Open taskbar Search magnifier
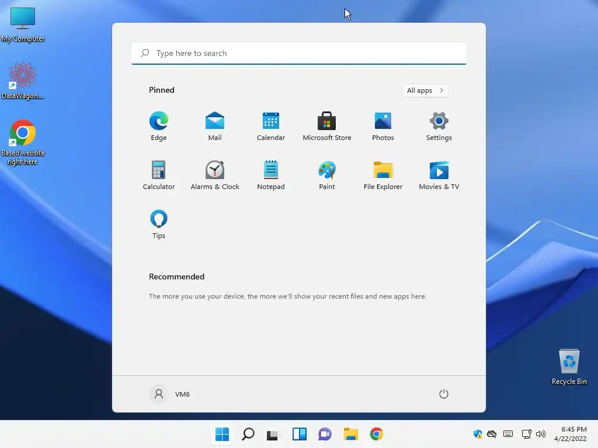Viewport: 598px width, 448px height. pos(248,434)
